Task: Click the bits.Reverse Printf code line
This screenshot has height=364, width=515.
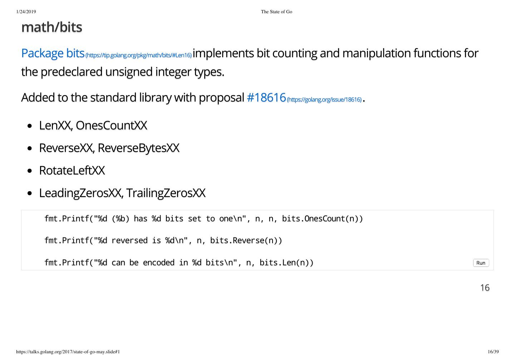Action: point(163,241)
